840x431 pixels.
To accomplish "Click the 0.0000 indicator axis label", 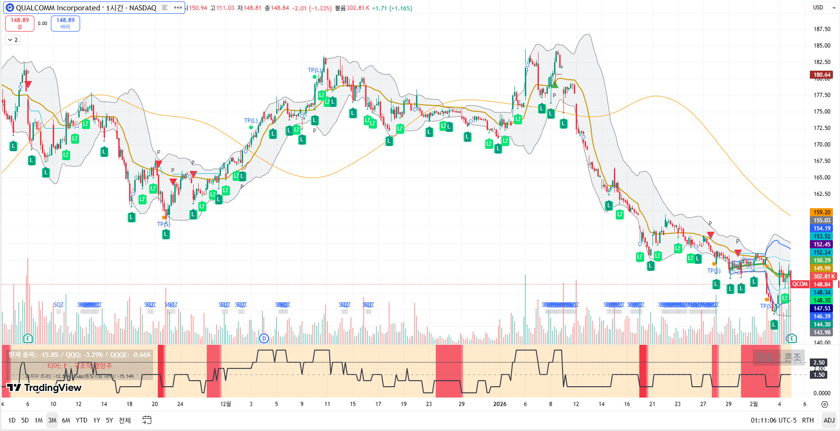I will point(822,393).
